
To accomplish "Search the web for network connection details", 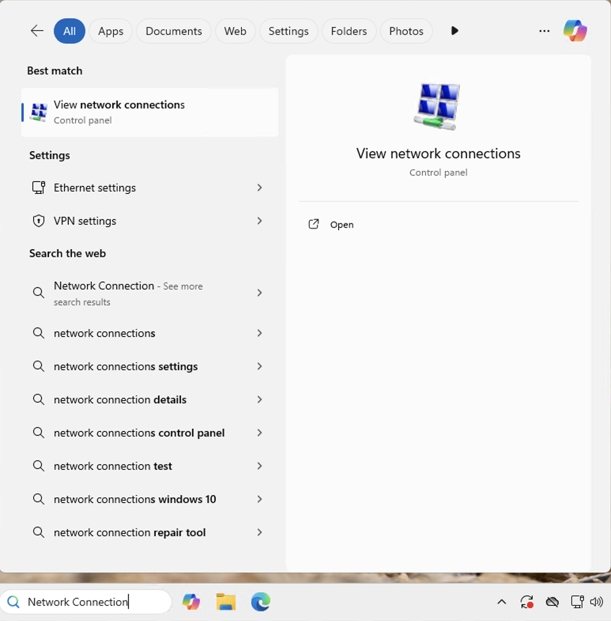I will [120, 399].
